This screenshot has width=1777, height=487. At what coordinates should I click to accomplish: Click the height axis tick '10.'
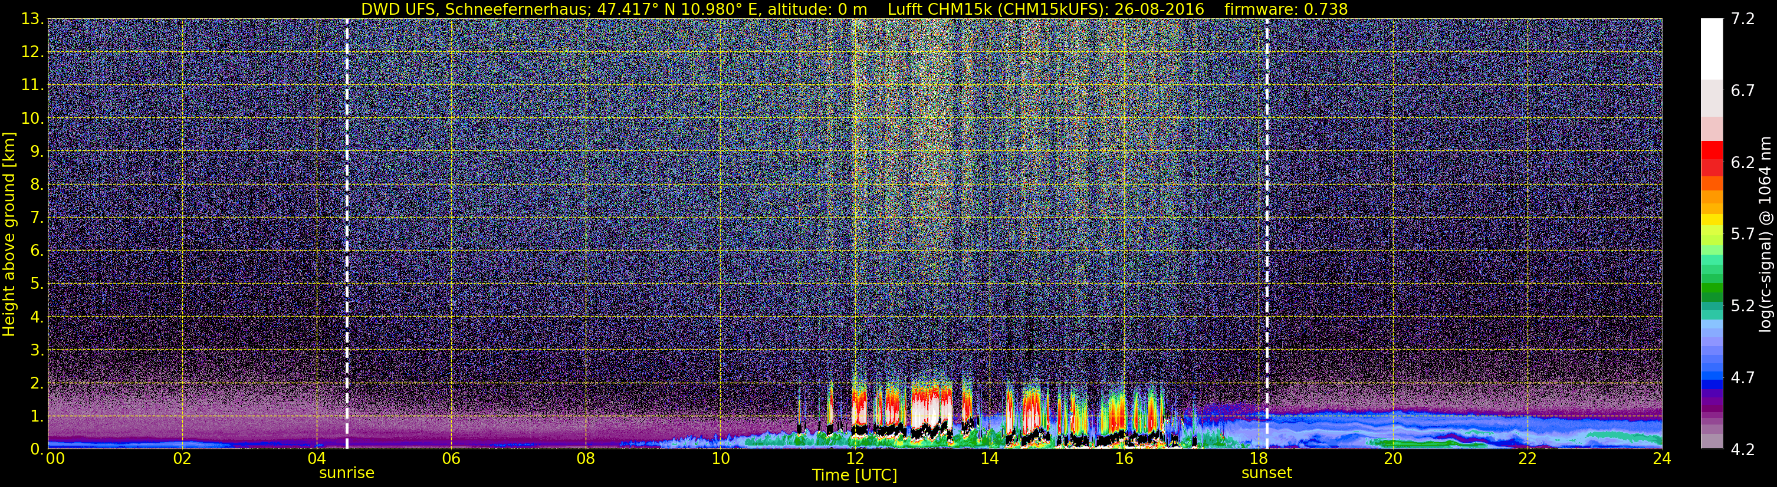pyautogui.click(x=32, y=119)
